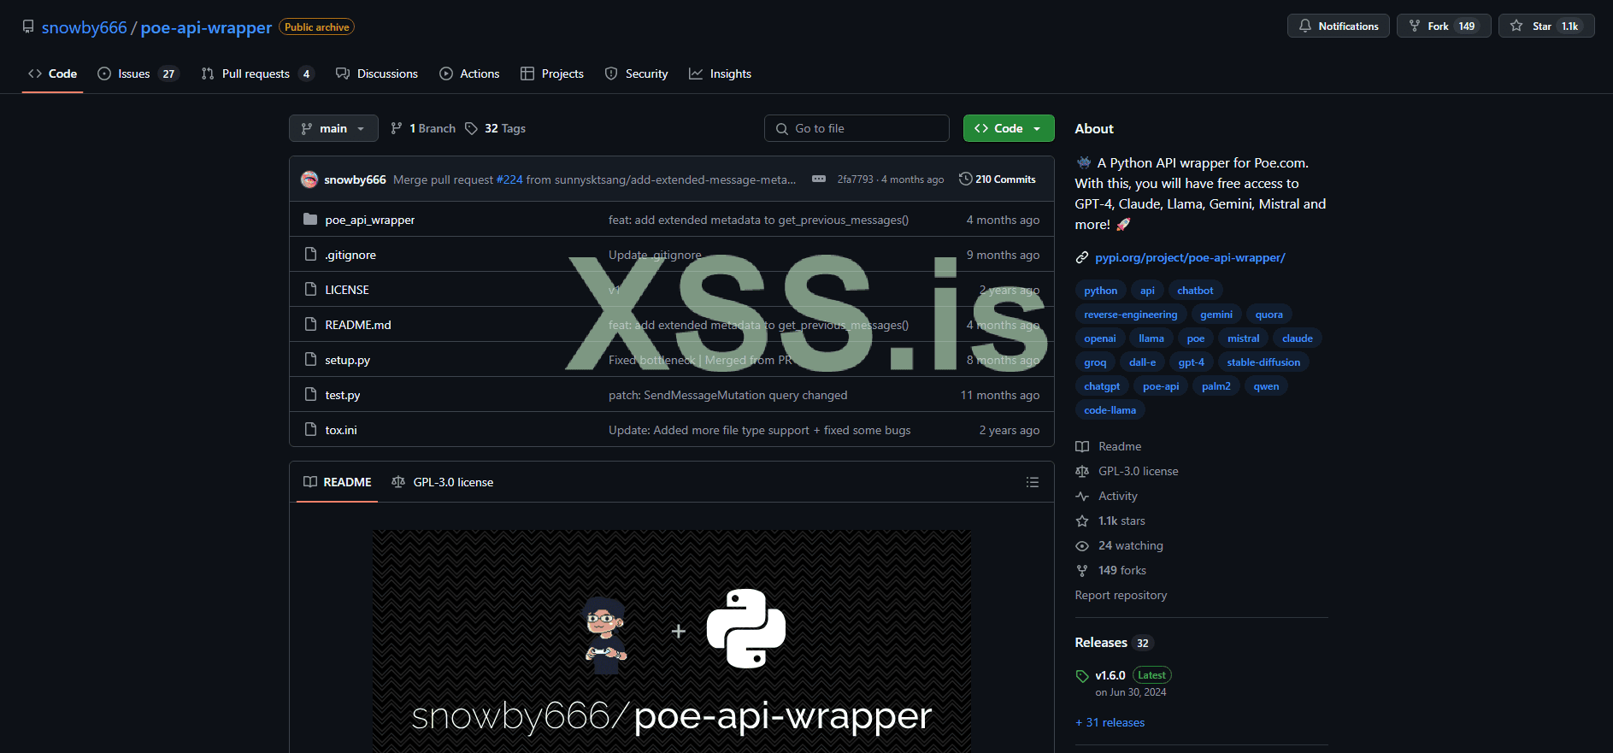The width and height of the screenshot is (1613, 753).
Task: Open the 210 Commits history
Action: (x=998, y=179)
